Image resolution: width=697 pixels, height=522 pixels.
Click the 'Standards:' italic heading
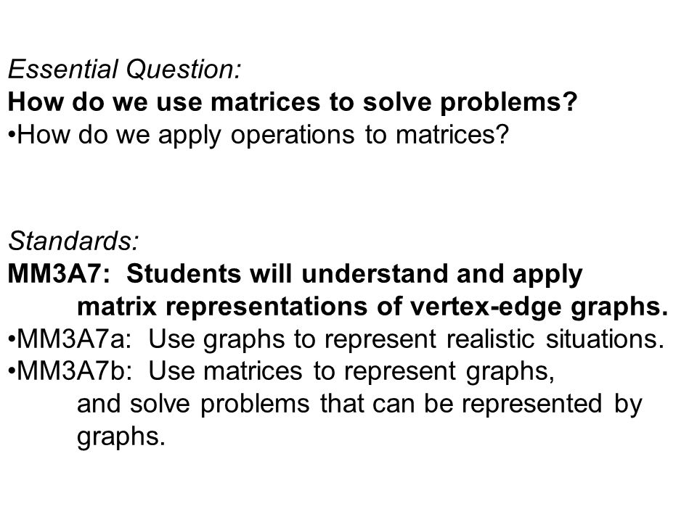(73, 241)
